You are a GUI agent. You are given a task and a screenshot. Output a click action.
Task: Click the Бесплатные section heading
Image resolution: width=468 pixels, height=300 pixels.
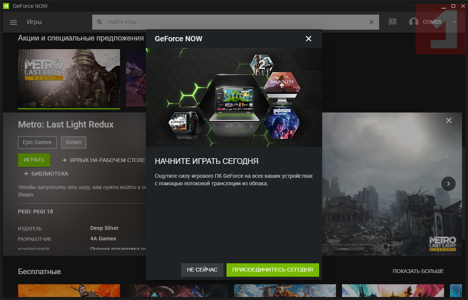(x=39, y=271)
